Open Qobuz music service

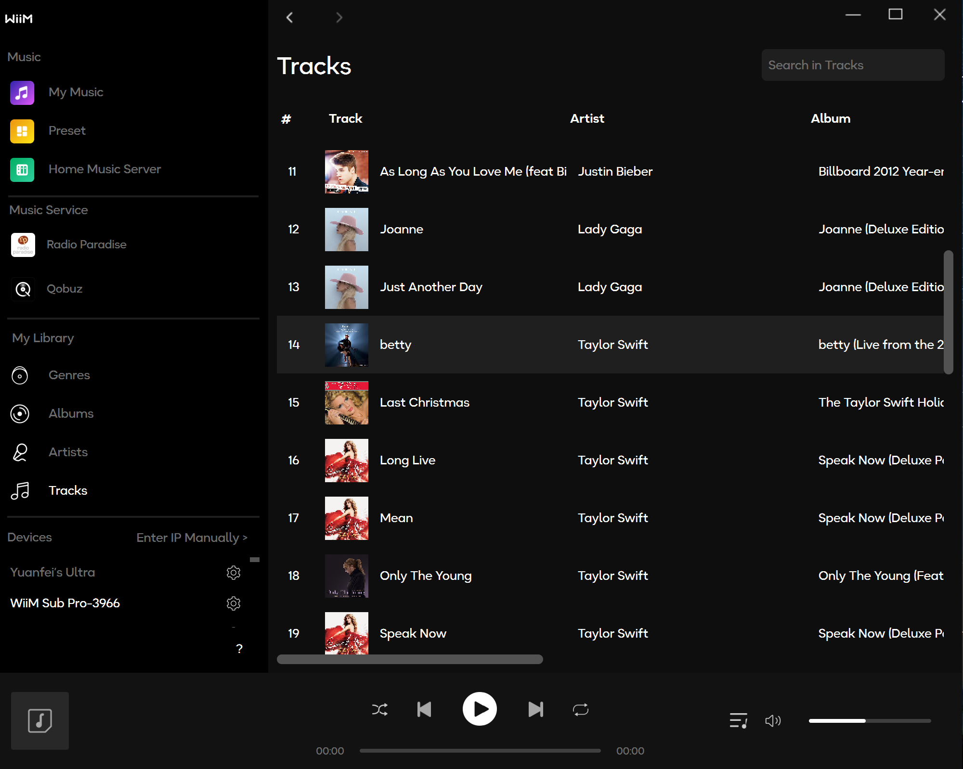click(x=65, y=289)
